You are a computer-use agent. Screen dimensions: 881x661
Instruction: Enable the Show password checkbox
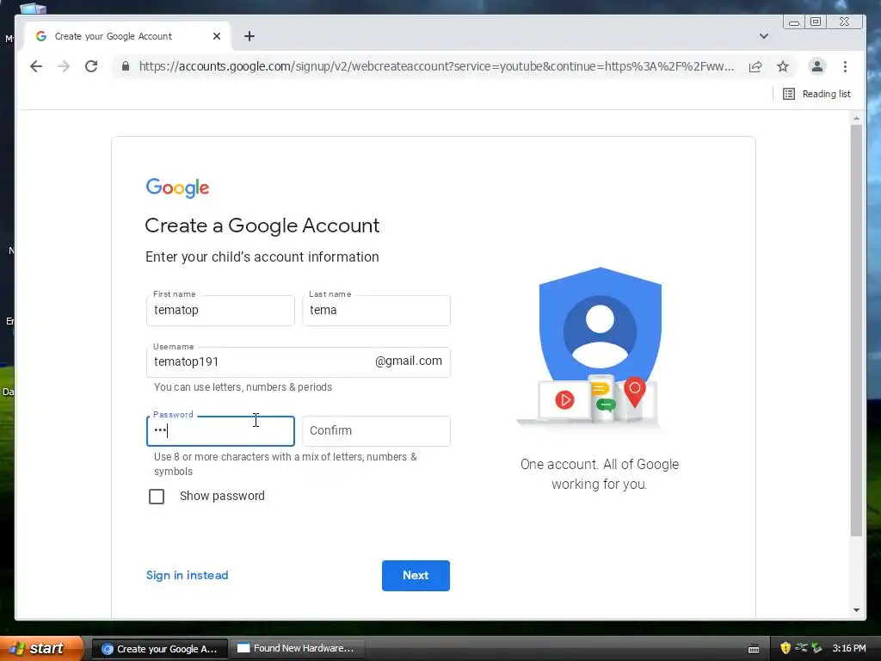[x=157, y=497]
